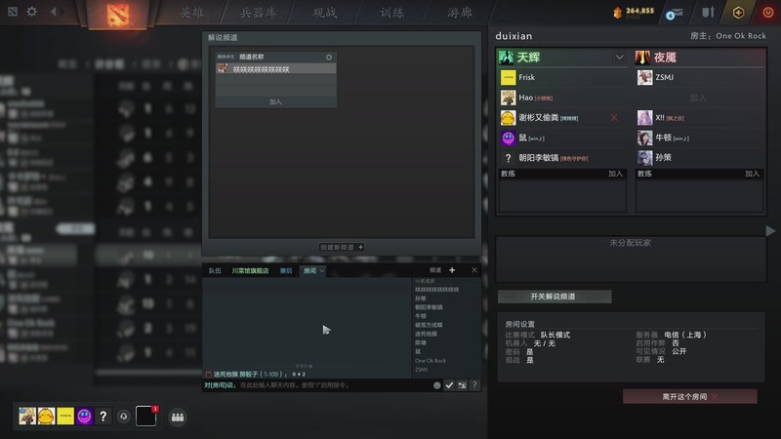Click the Radiant 天辉 team emblem
The height and width of the screenshot is (439, 781).
pyautogui.click(x=506, y=58)
